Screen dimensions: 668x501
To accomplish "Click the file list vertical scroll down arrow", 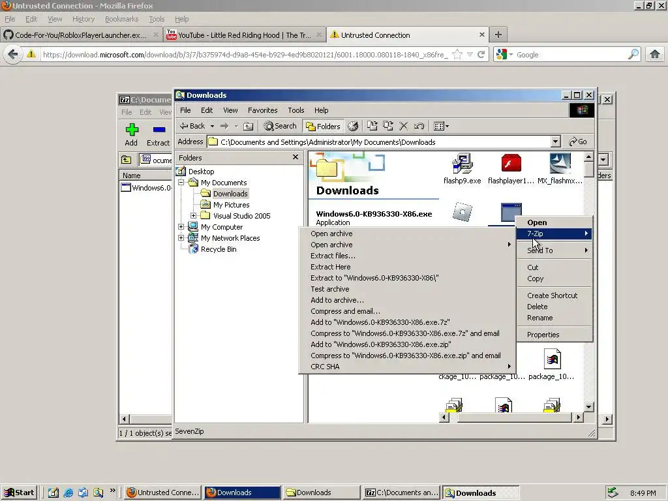I will tap(588, 407).
